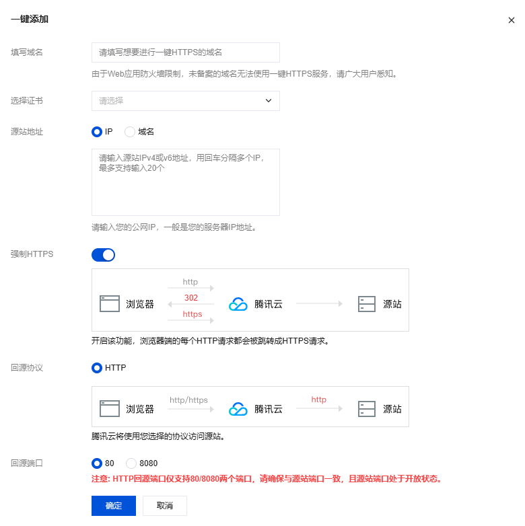Click browser icon in 回源协议 diagram
The height and width of the screenshot is (526, 525).
point(110,408)
